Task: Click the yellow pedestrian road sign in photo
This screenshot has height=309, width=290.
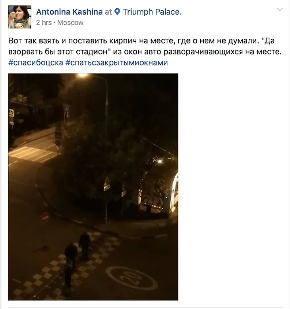Action: click(11, 113)
